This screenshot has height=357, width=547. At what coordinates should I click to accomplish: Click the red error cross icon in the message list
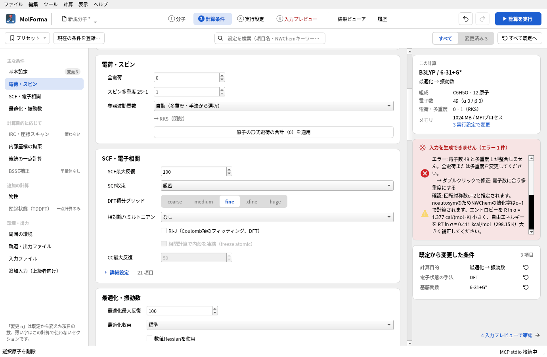point(425,173)
